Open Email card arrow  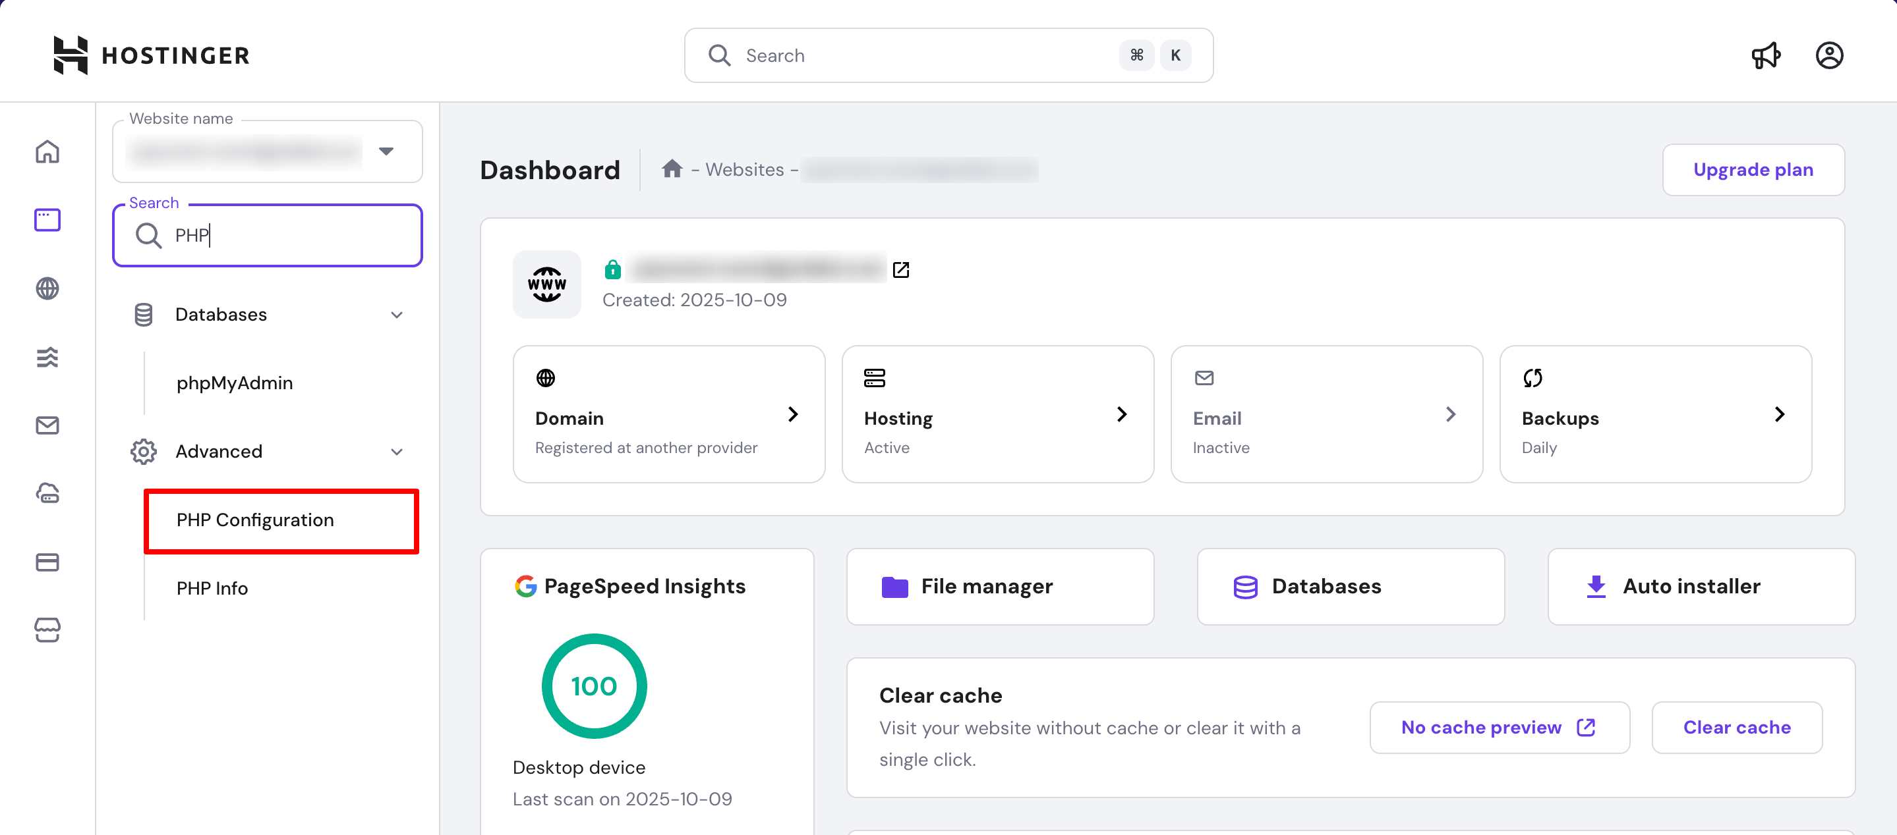(1451, 414)
